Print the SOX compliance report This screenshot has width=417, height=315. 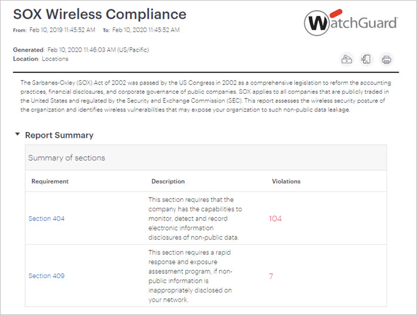386,59
